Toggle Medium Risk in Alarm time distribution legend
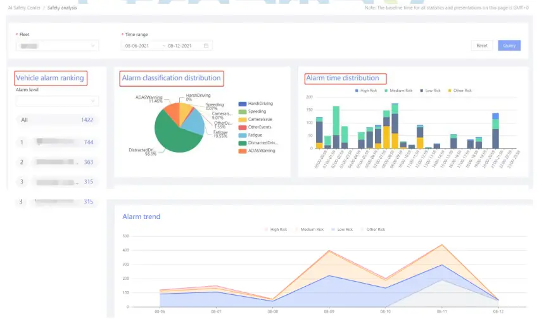This screenshot has width=539, height=319. 398,91
